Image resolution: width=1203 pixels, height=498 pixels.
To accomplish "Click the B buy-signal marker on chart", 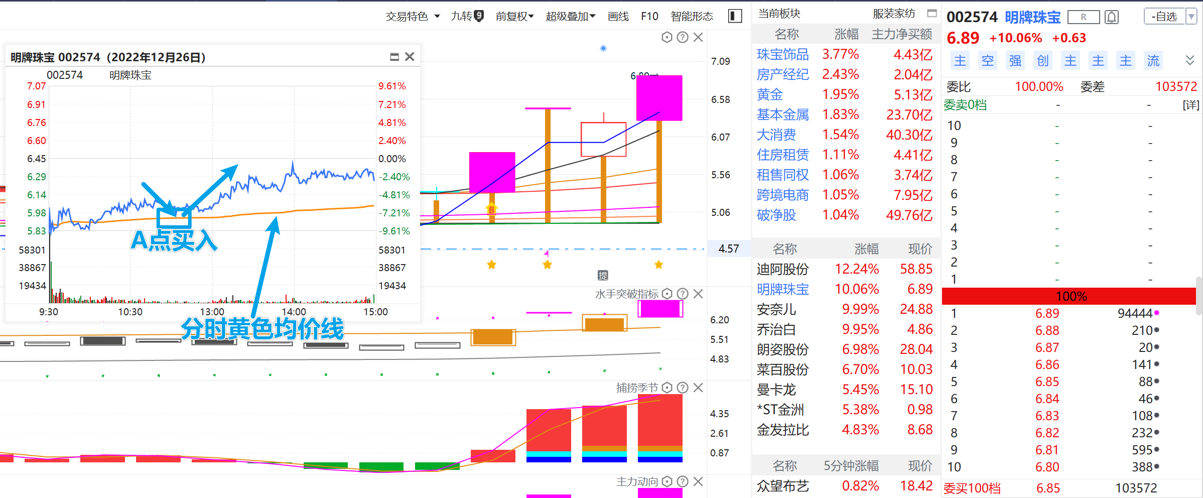I will tap(491, 209).
